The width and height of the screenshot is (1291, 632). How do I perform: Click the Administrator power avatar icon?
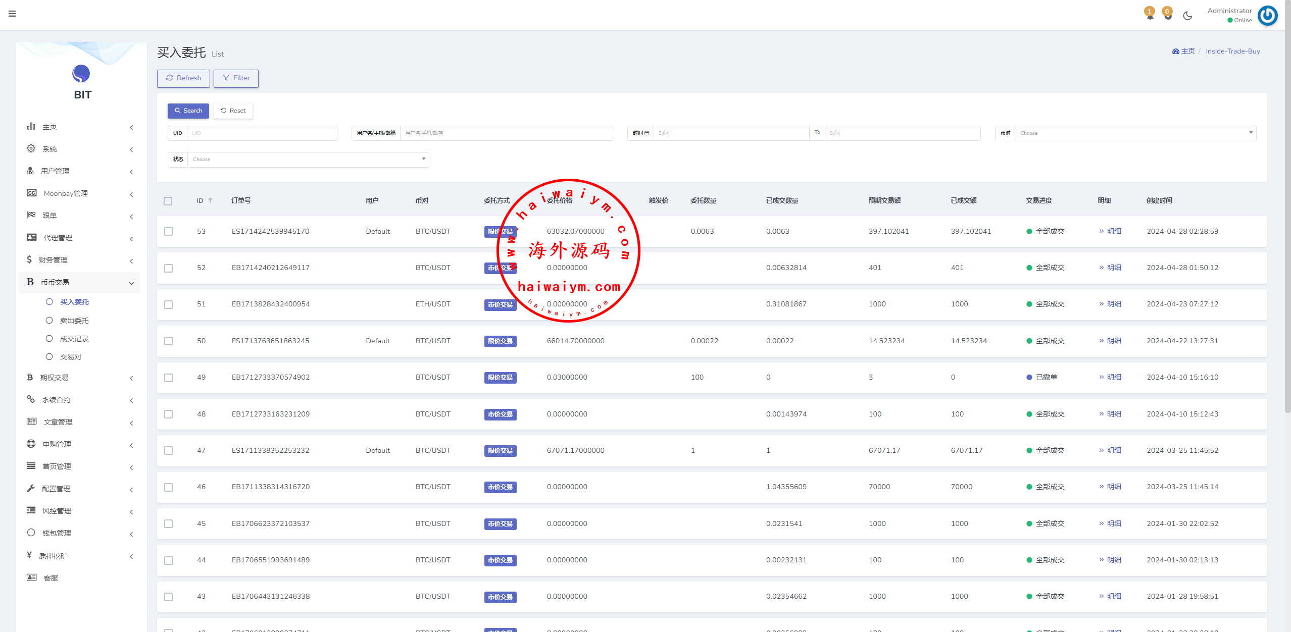(x=1267, y=15)
